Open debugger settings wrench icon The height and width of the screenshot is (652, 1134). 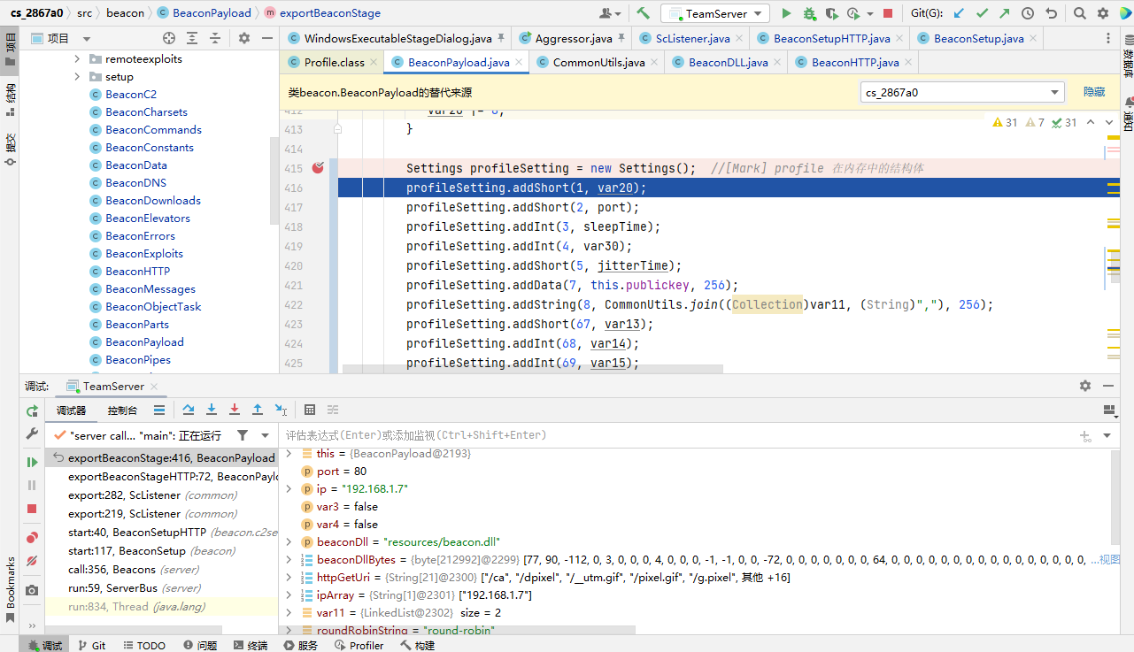[32, 434]
